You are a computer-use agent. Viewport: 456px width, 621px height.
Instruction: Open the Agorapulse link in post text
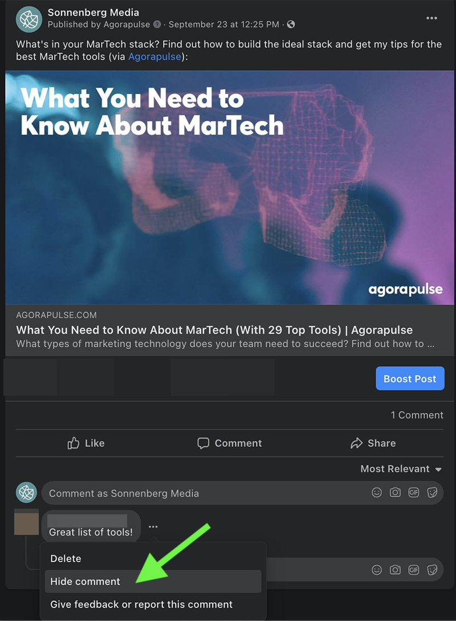pos(155,56)
